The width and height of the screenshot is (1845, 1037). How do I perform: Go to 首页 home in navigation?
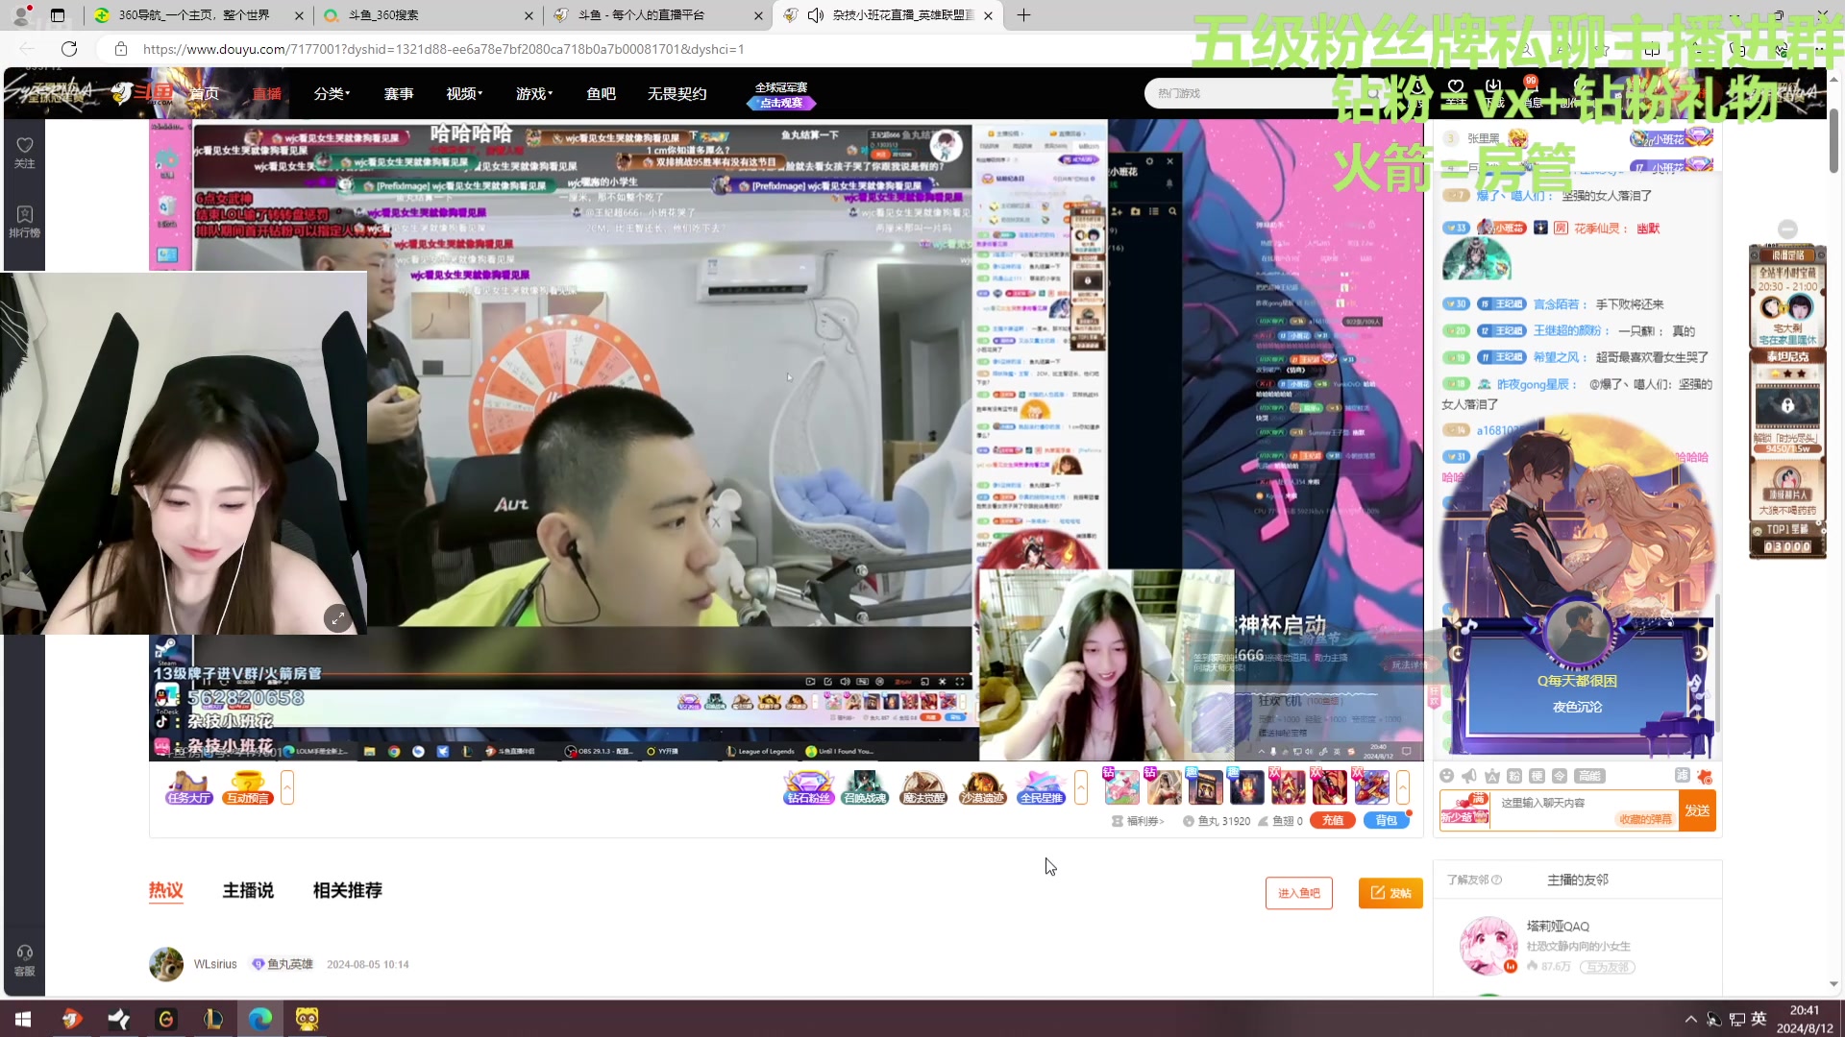204,93
